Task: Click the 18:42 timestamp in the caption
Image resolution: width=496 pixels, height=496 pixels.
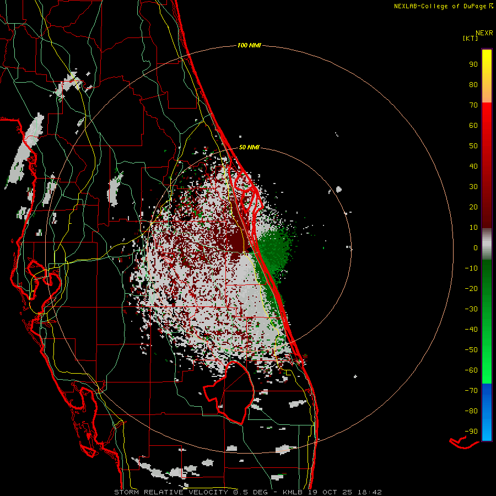Action: (x=370, y=492)
